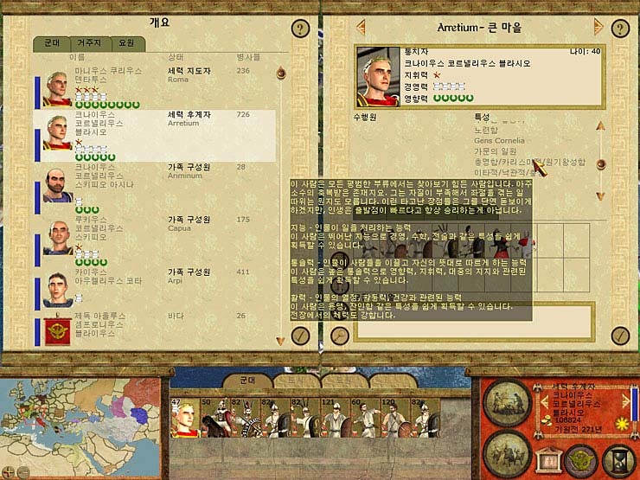
Task: Close the Arretium panel with checkmark button
Action: 620,336
